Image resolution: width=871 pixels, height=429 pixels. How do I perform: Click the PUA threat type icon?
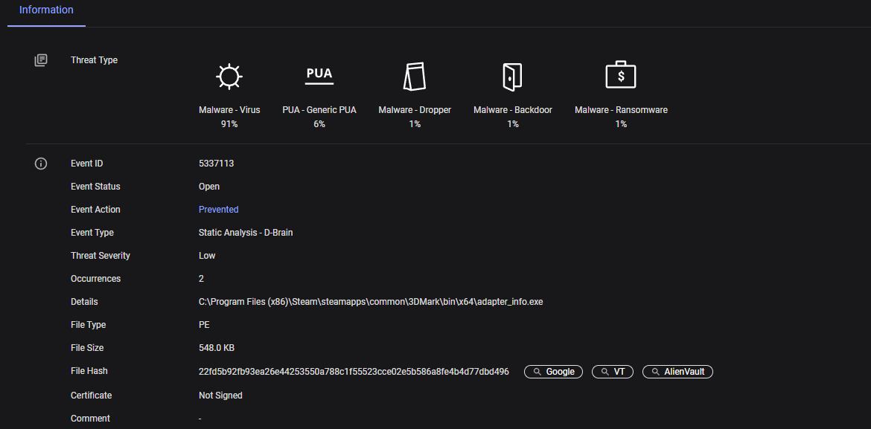coord(319,74)
